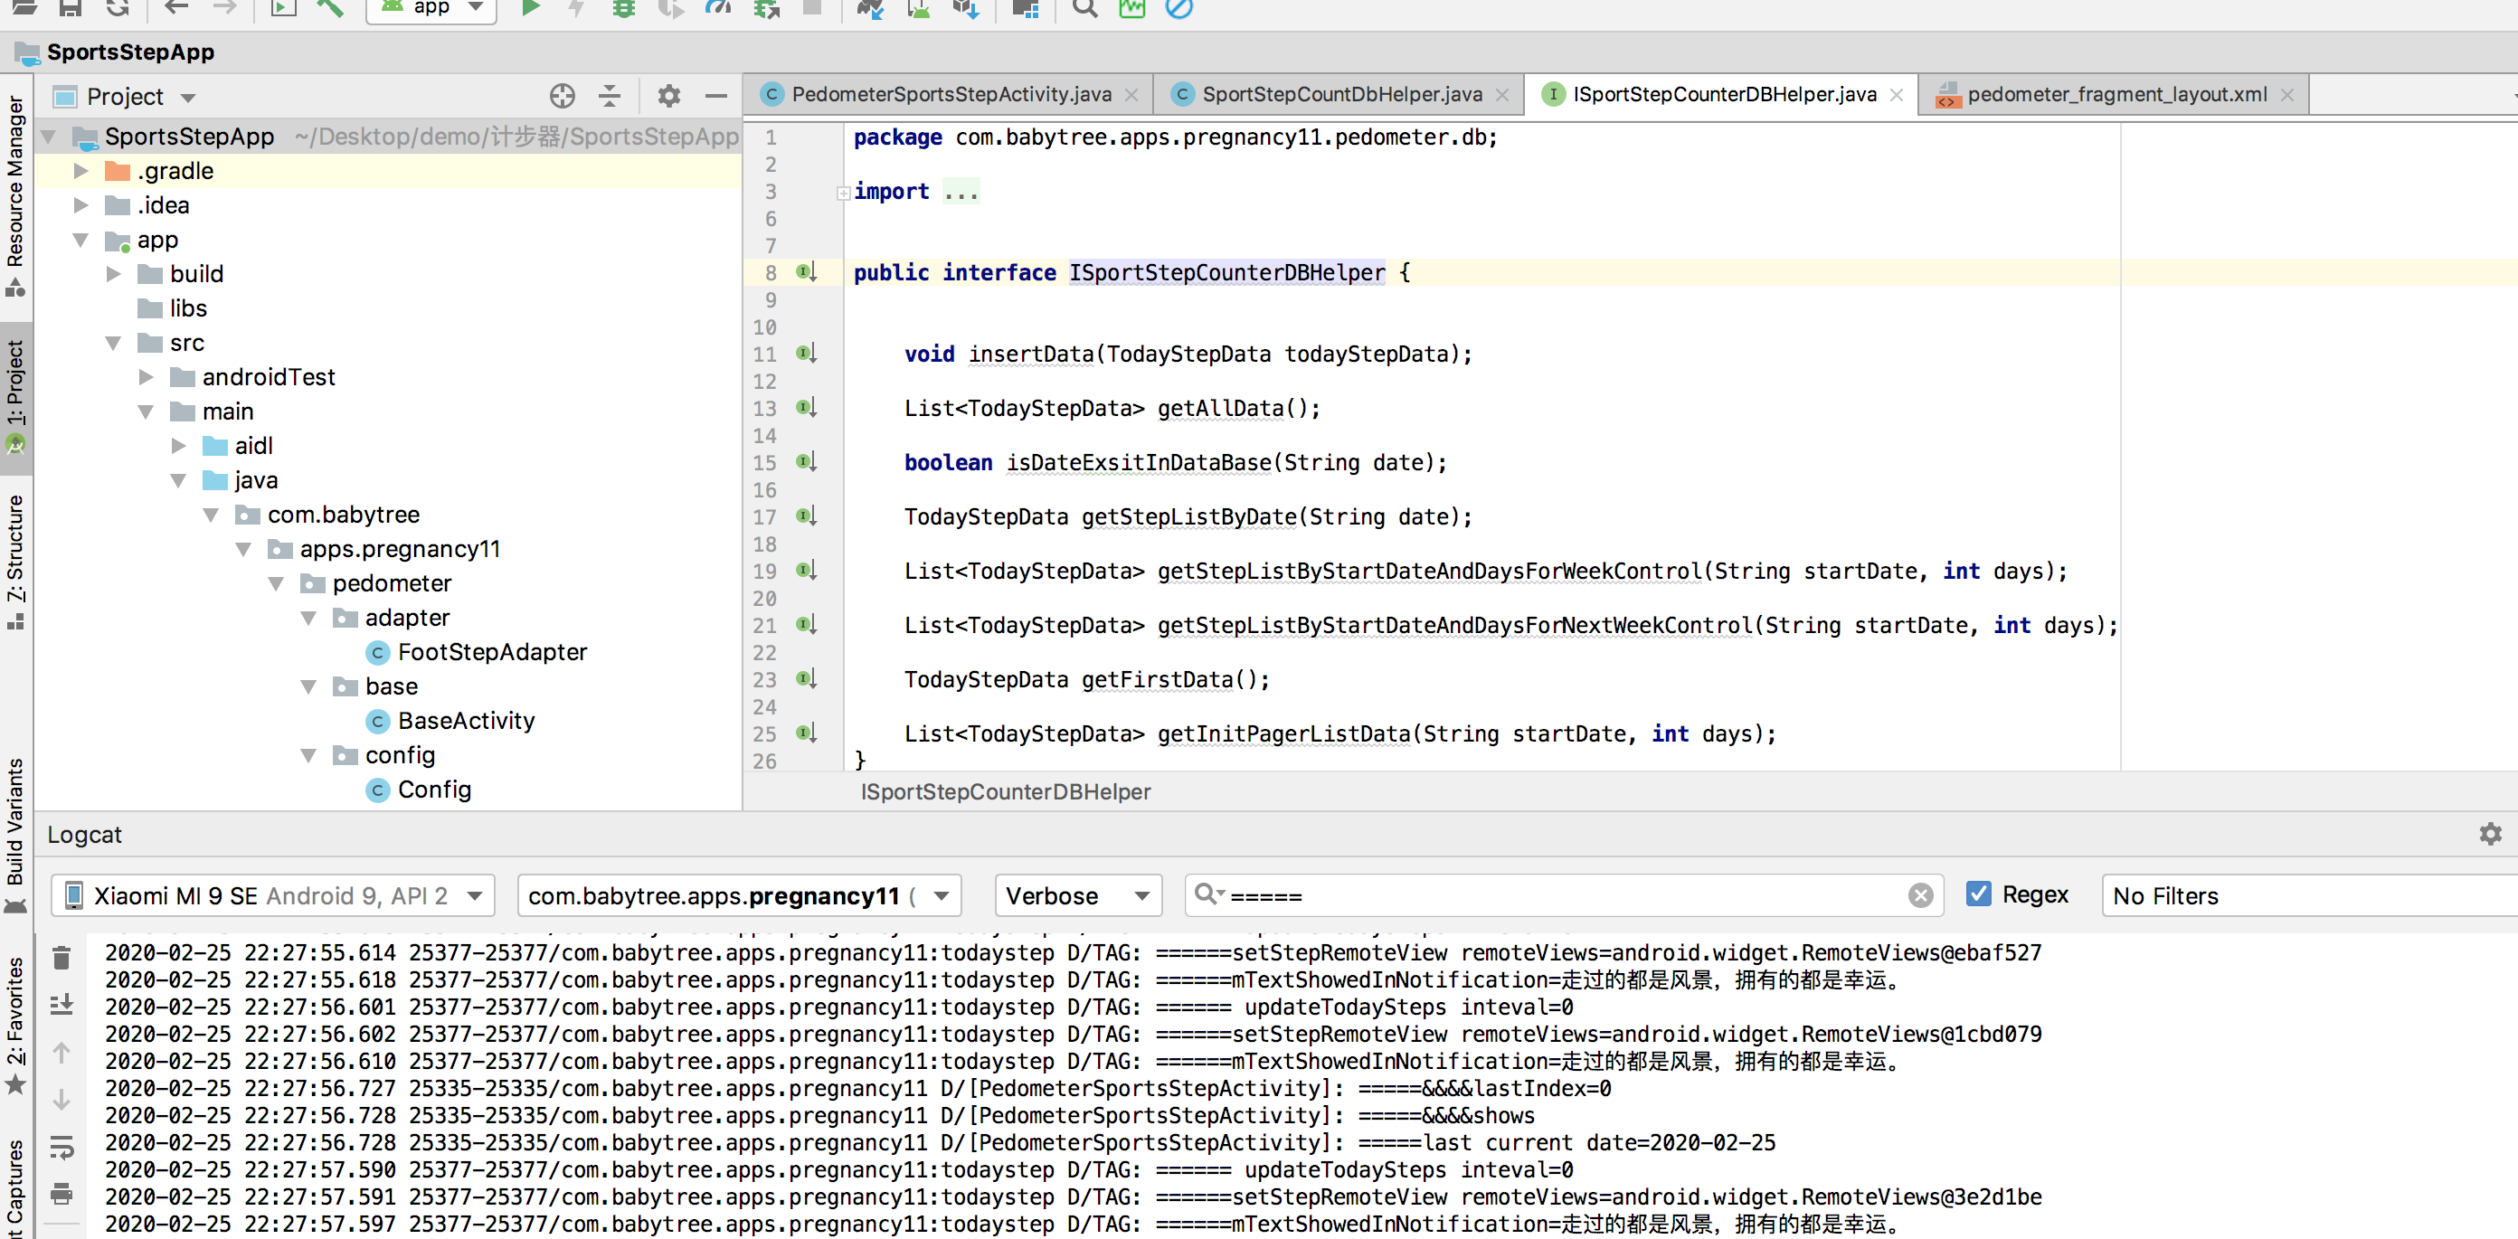Expand the build folder

[113, 274]
